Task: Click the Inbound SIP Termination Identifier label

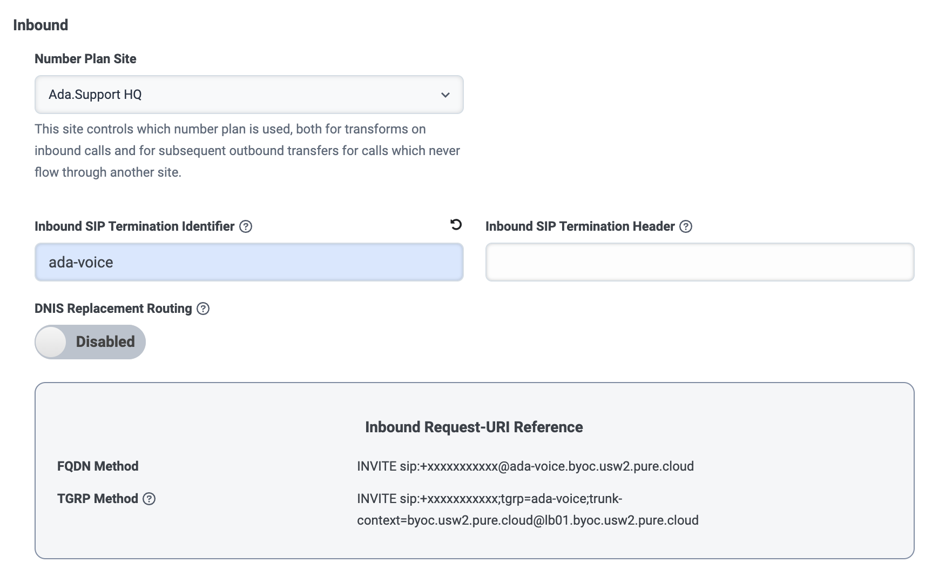Action: (x=134, y=226)
